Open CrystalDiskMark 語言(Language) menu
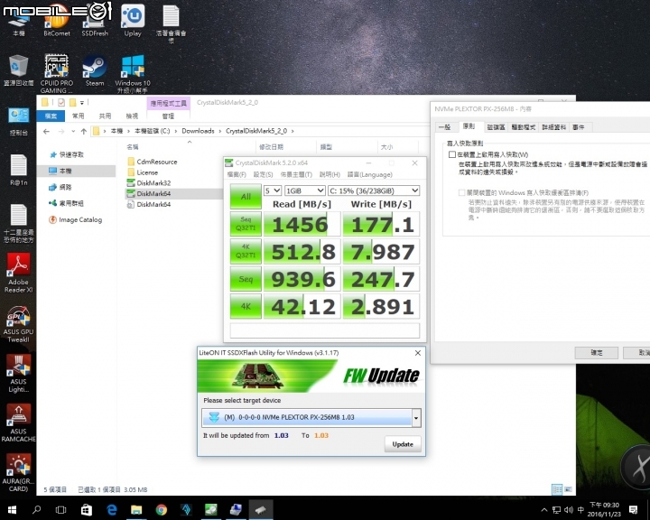 [370, 174]
